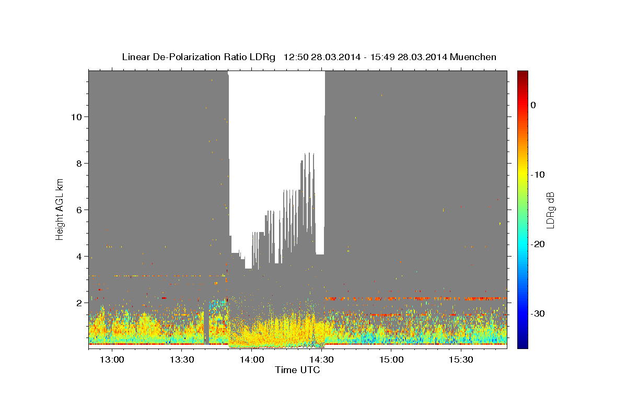Viewport: 627px width, 418px height.
Task: Click the 14:00 time tick label
Action: [x=251, y=360]
